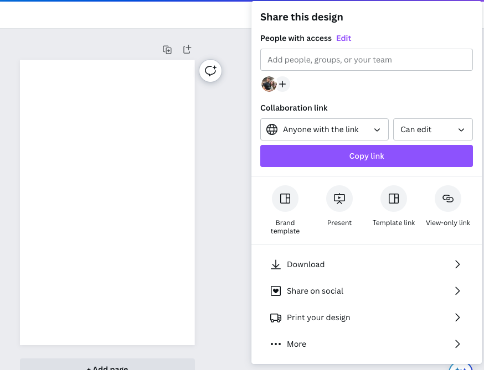This screenshot has height=370, width=484.
Task: Choose the View-only link icon
Action: pyautogui.click(x=448, y=199)
